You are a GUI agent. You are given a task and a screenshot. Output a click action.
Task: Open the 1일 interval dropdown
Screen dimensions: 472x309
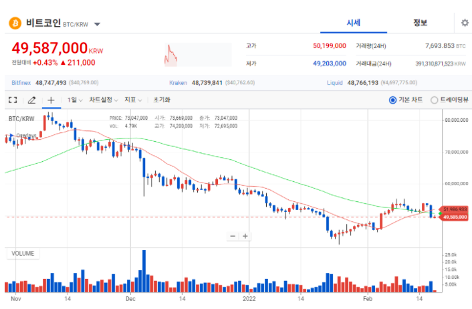(74, 100)
